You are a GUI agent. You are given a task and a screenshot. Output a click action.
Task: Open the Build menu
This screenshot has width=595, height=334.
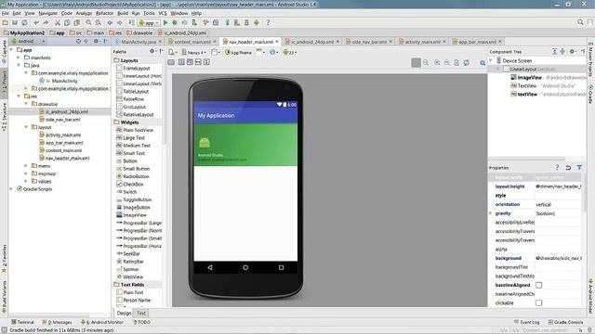click(x=123, y=13)
